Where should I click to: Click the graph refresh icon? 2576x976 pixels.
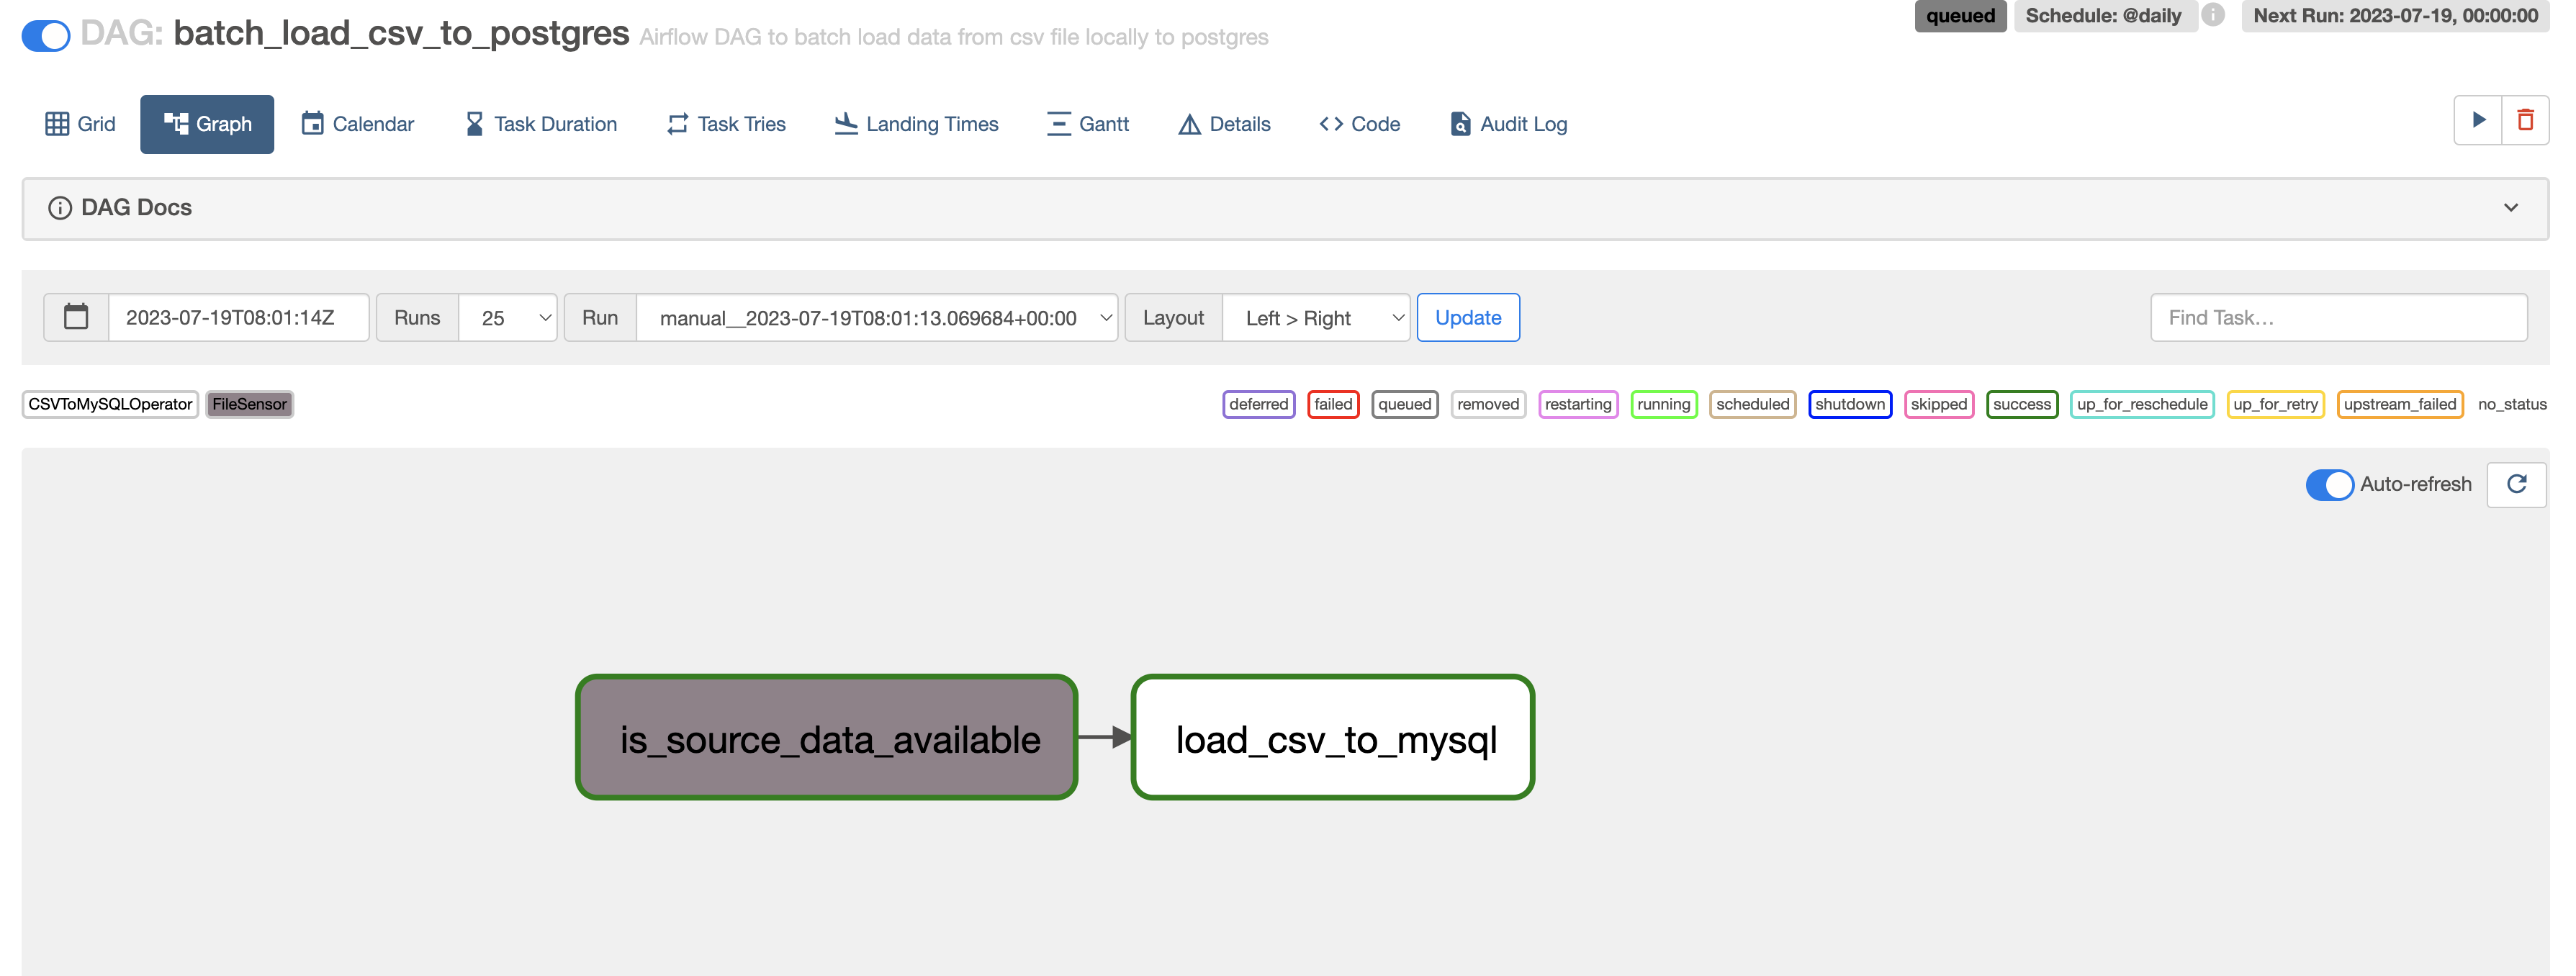click(x=2516, y=484)
